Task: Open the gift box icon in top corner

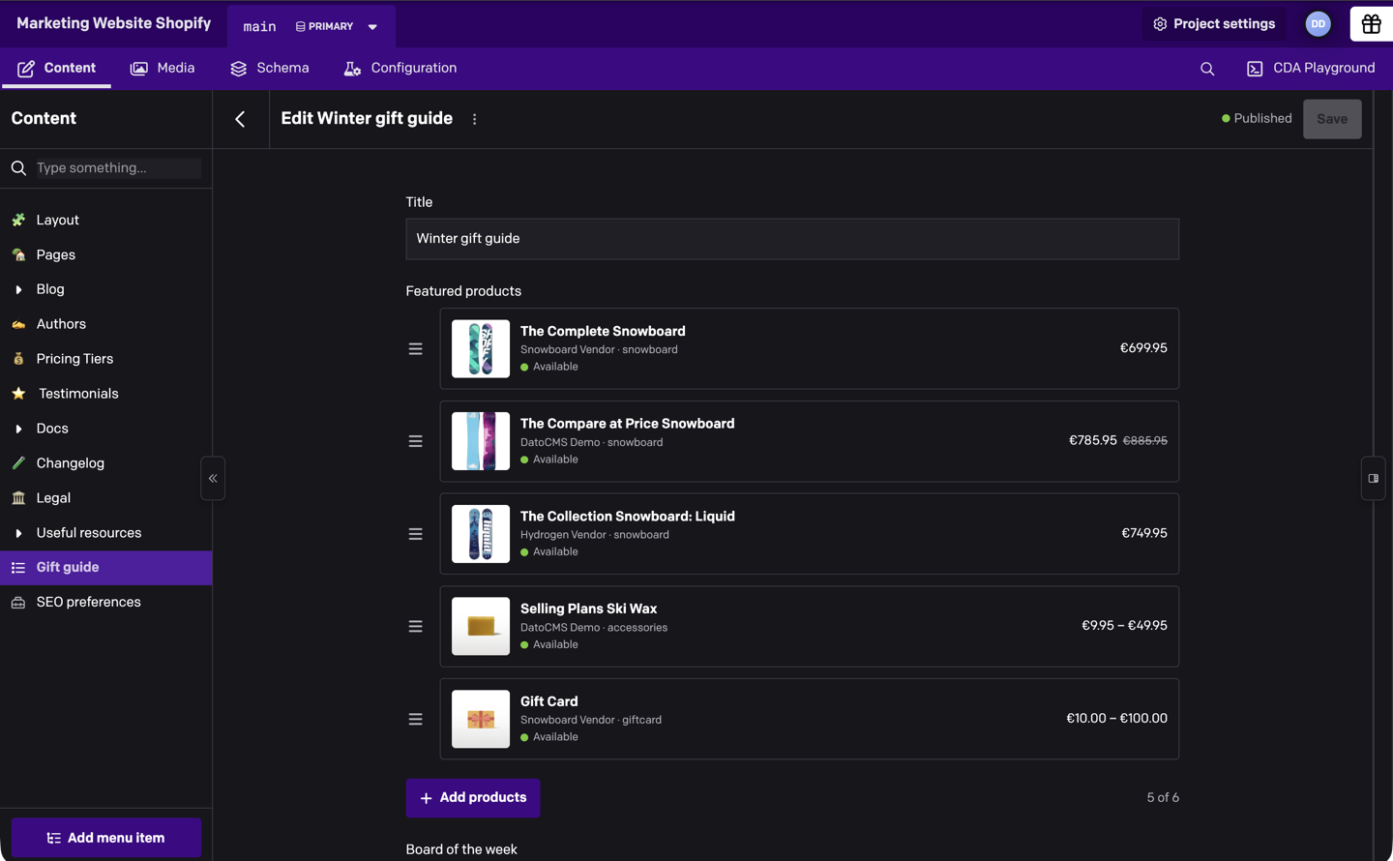Action: point(1371,24)
